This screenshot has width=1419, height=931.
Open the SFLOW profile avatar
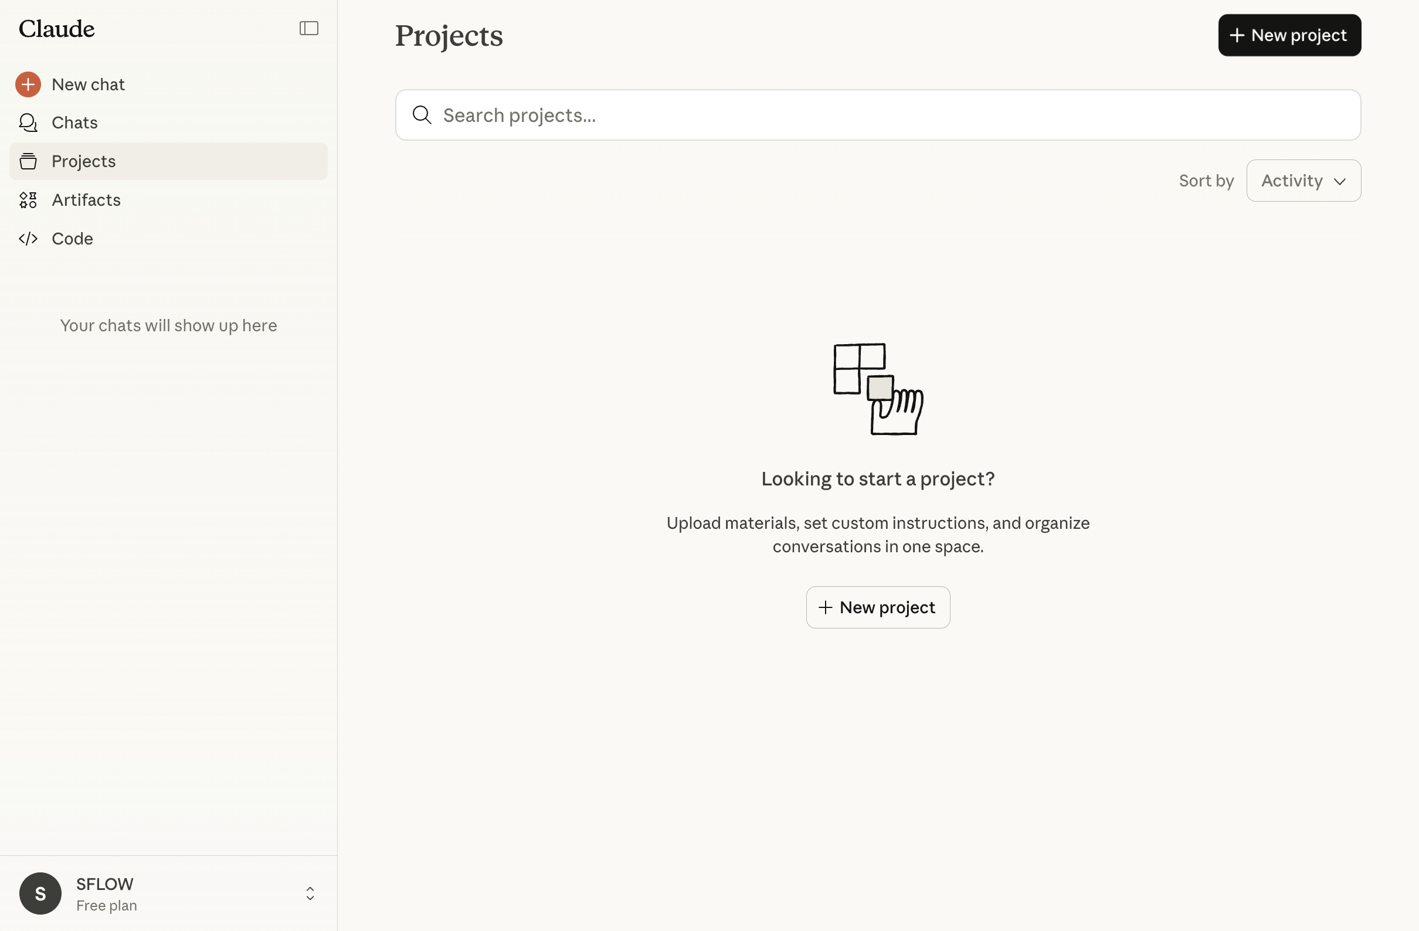point(40,893)
